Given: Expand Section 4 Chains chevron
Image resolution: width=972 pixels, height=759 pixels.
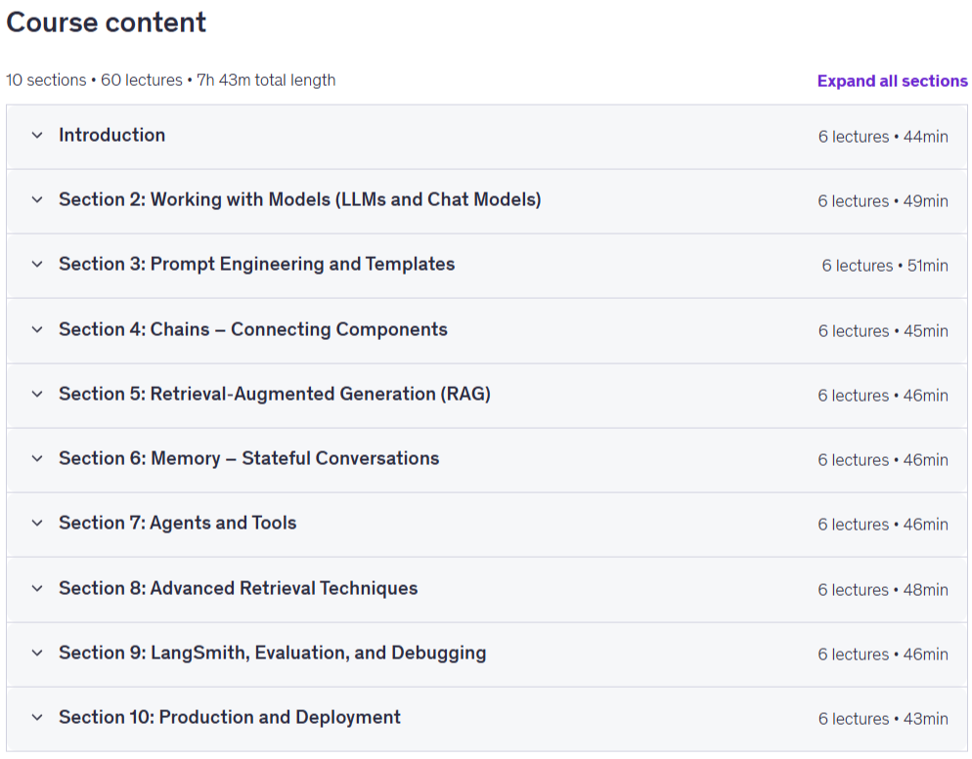Looking at the screenshot, I should pyautogui.click(x=37, y=329).
